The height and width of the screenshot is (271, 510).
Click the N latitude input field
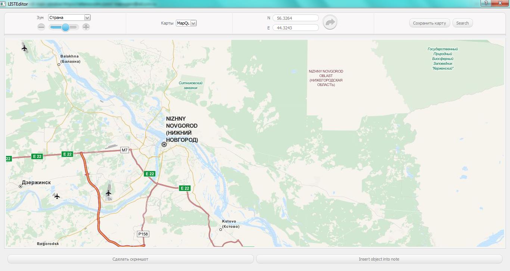(x=295, y=18)
